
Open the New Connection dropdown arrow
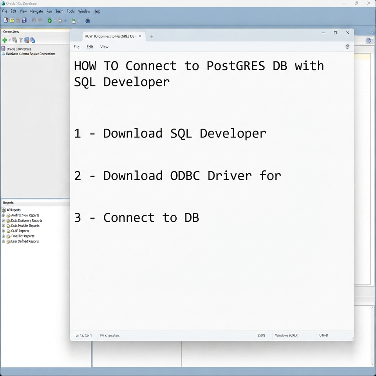pyautogui.click(x=10, y=40)
